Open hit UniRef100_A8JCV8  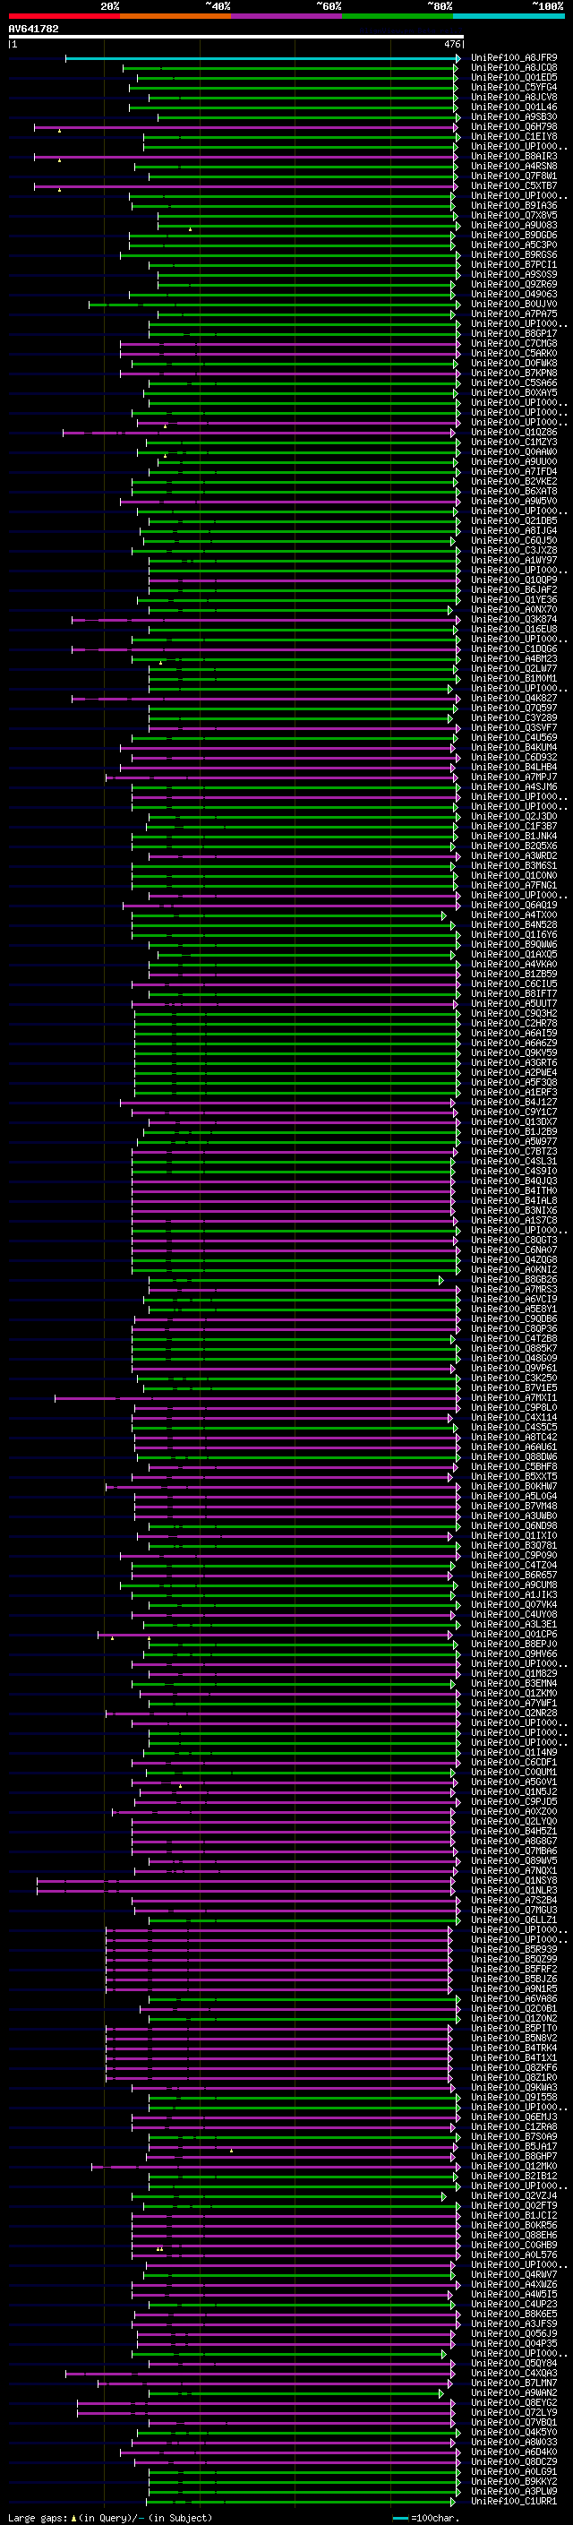click(x=514, y=97)
